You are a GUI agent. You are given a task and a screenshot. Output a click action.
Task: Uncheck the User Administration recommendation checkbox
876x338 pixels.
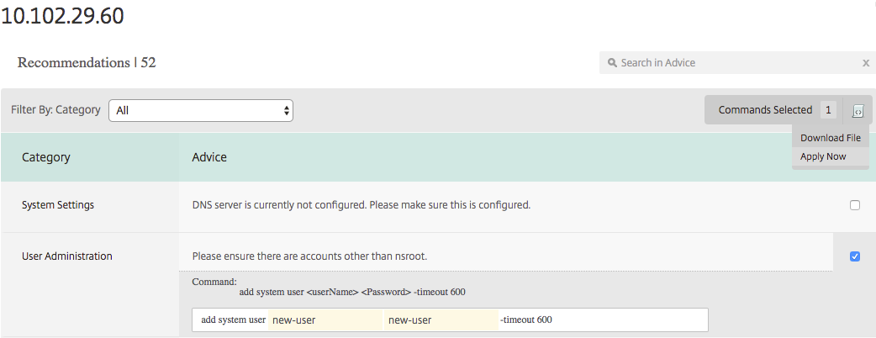point(855,256)
